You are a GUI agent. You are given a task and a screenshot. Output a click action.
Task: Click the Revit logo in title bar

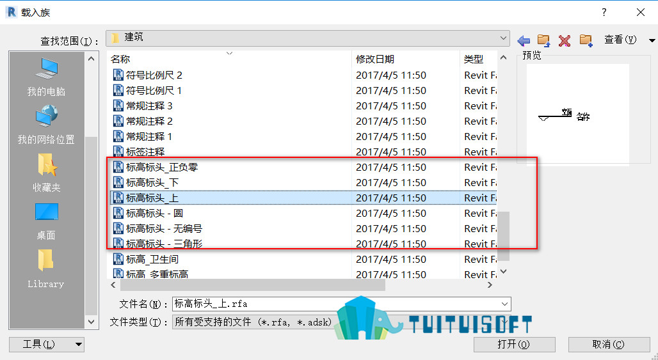[12, 12]
